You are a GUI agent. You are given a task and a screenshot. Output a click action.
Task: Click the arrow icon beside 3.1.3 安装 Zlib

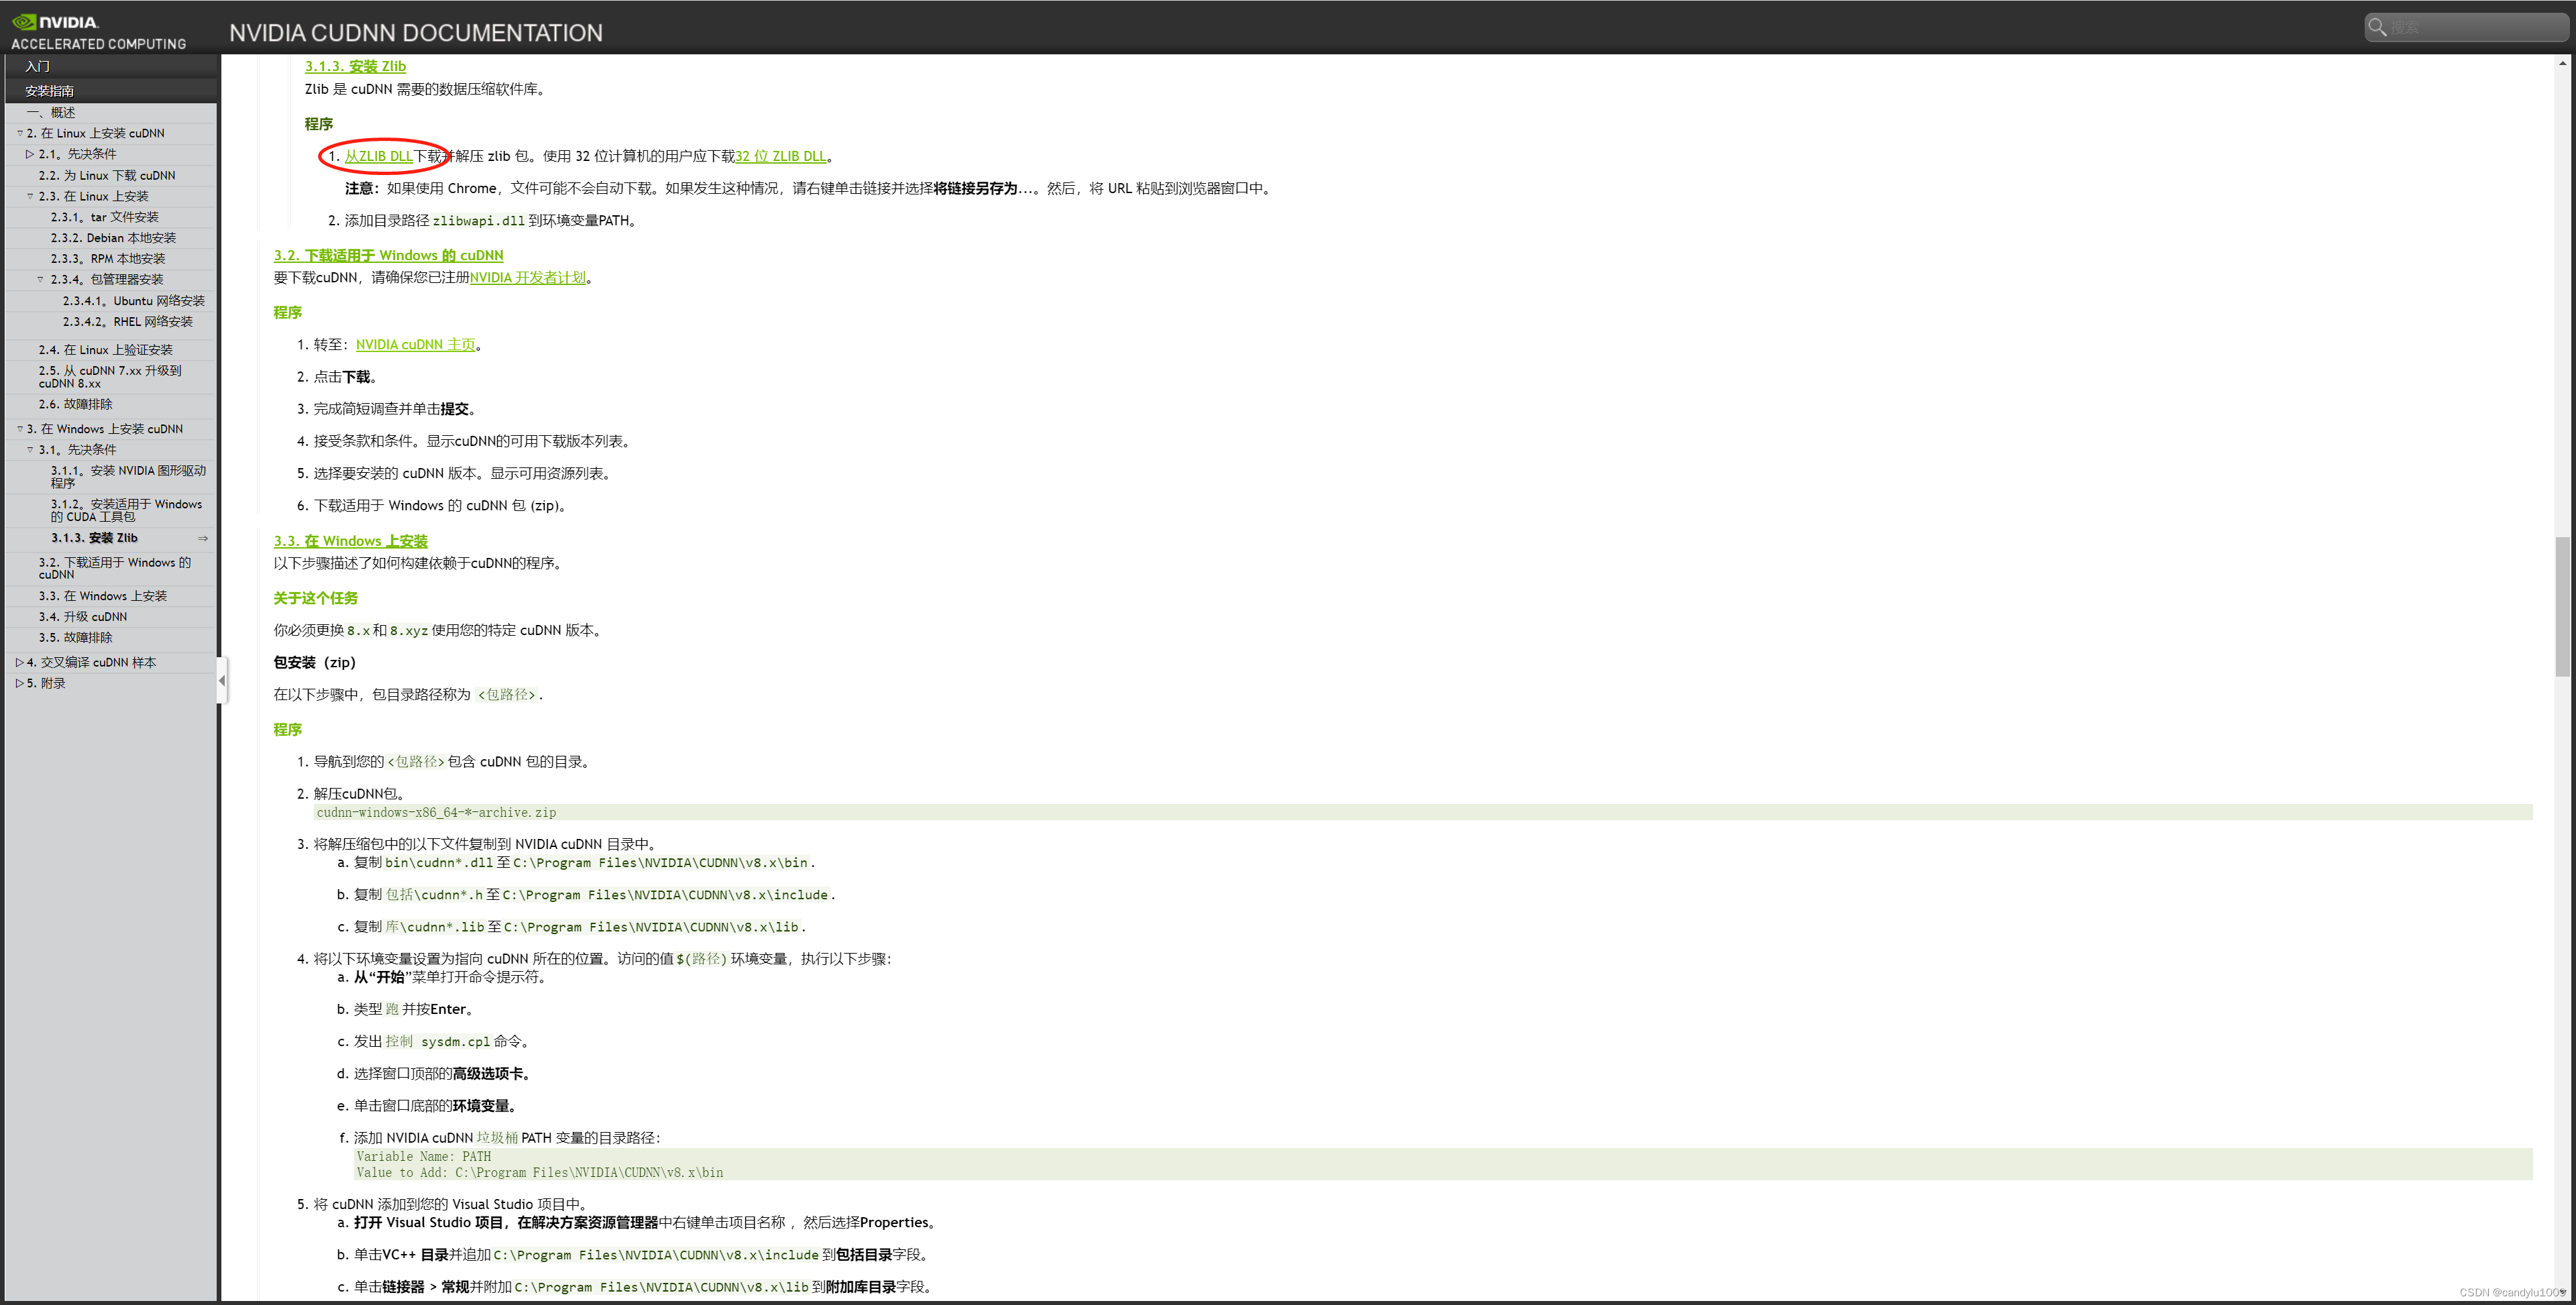203,539
